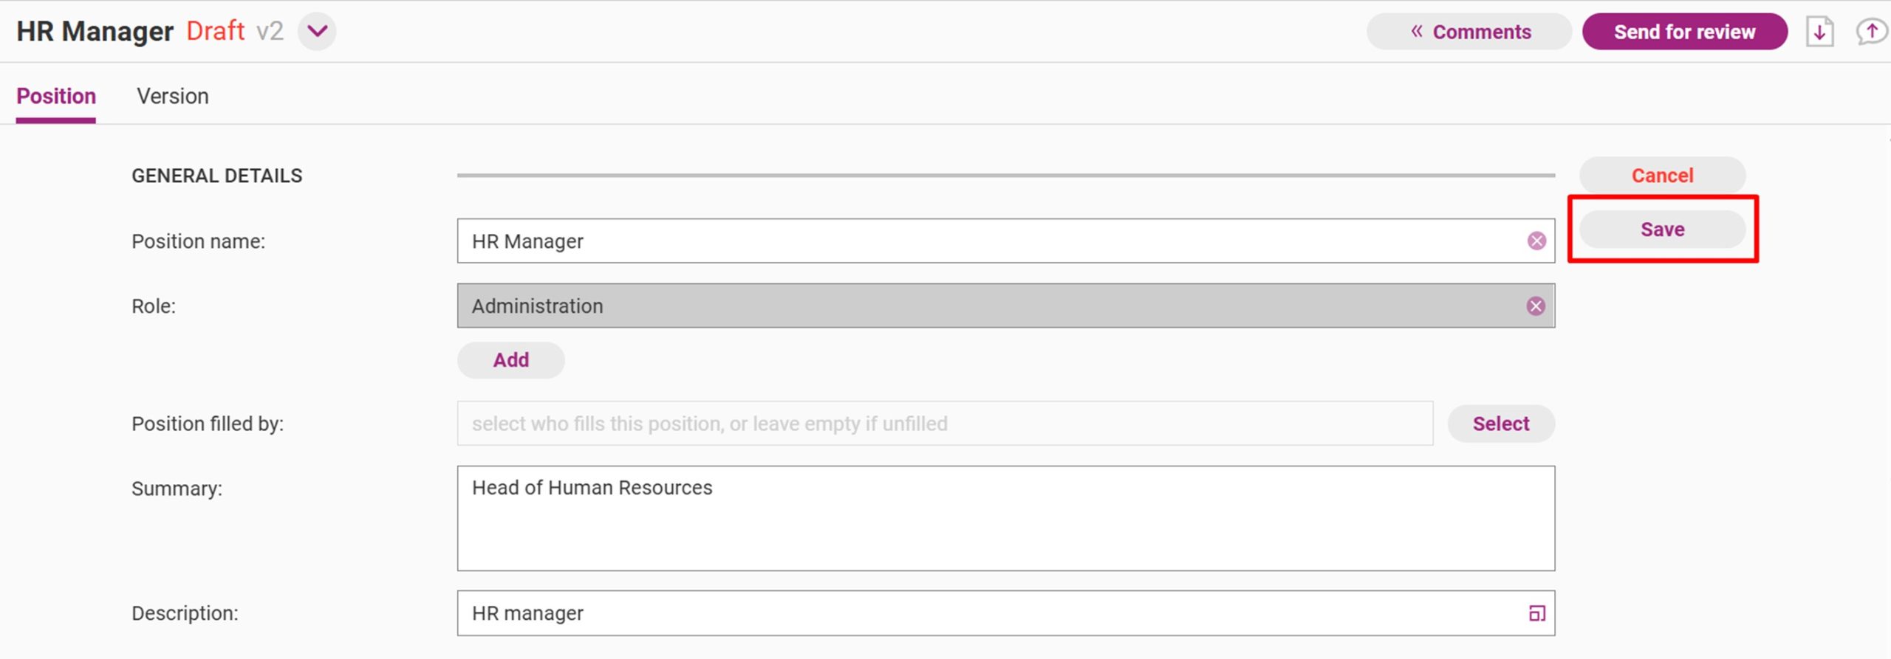Screen dimensions: 1891x659
Task: Open the version dropdown chevron next to v2
Action: [x=317, y=32]
